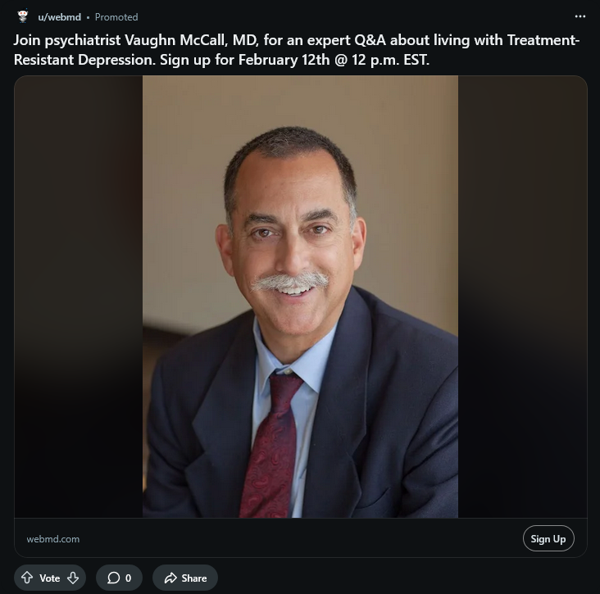
Task: Click the post title about Treatment-Resistant Depression
Action: click(x=296, y=40)
